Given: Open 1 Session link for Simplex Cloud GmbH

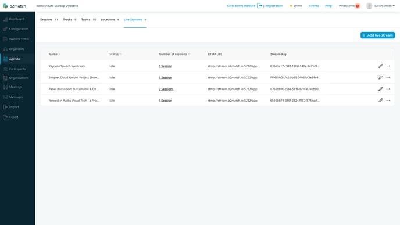Looking at the screenshot, I should (x=165, y=77).
